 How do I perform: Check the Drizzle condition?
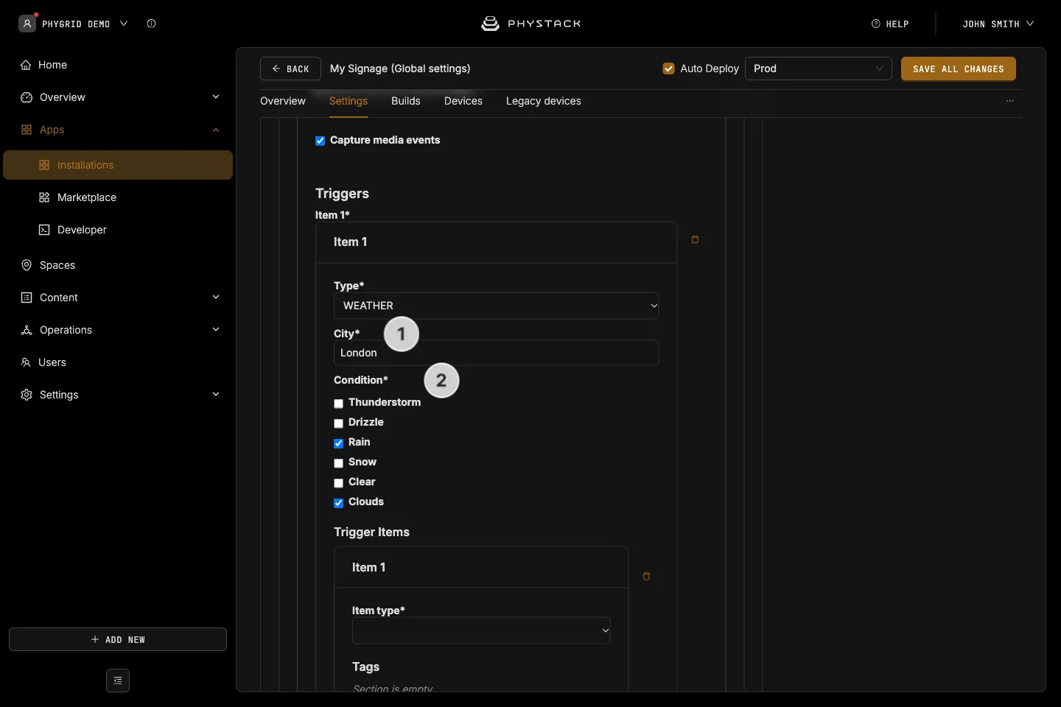(x=338, y=423)
